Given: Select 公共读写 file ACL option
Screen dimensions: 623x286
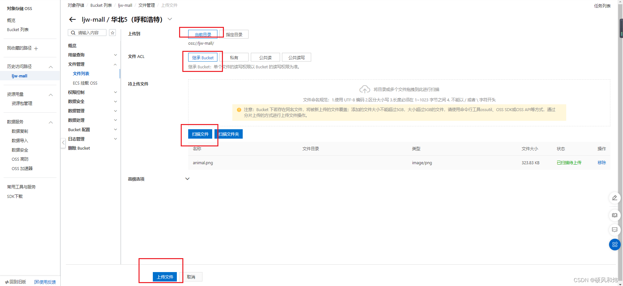Looking at the screenshot, I should 297,57.
